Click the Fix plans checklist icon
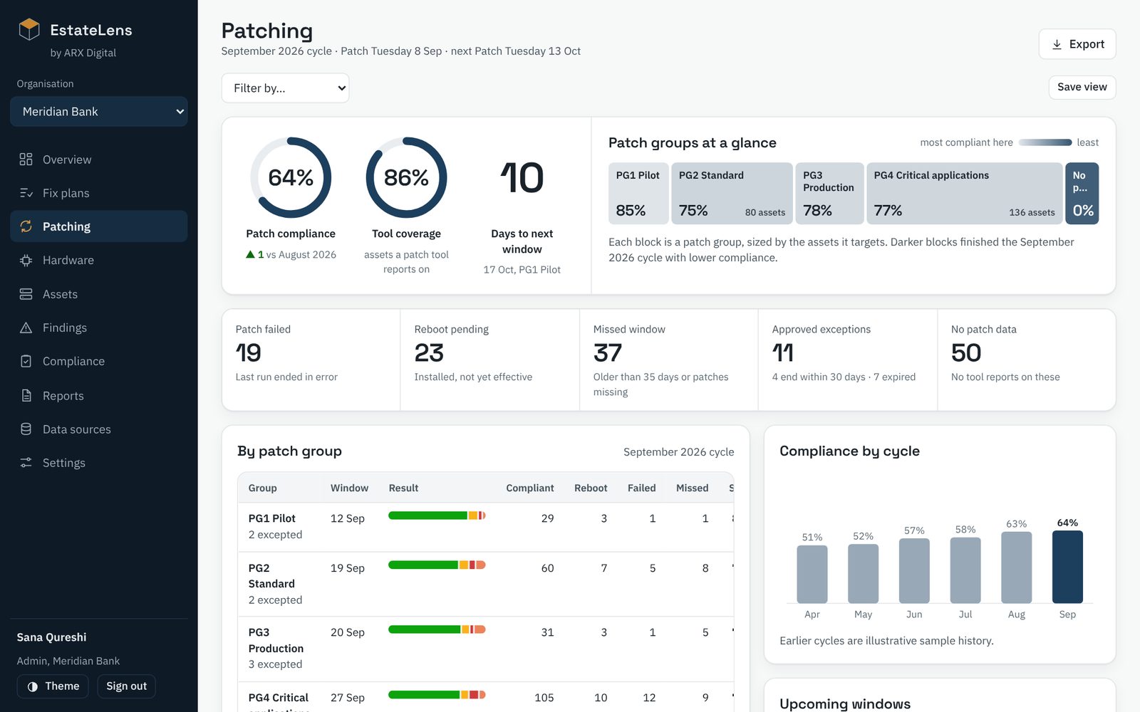Viewport: 1140px width, 712px height. 26,193
